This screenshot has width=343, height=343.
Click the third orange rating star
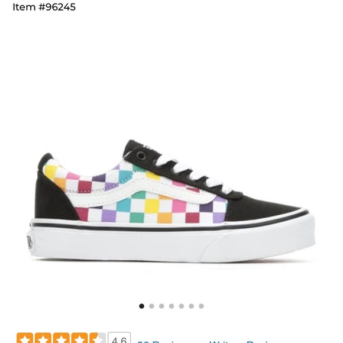(62, 338)
